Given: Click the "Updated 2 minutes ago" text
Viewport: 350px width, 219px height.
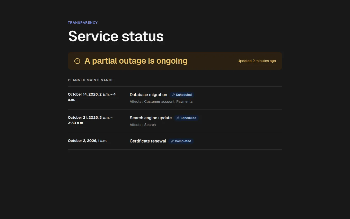Looking at the screenshot, I should pos(257,61).
